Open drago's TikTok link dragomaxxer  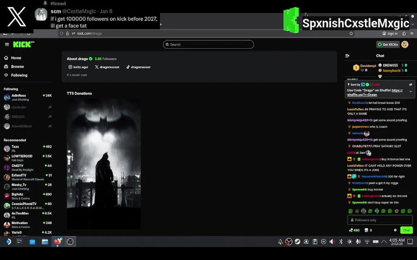click(138, 67)
